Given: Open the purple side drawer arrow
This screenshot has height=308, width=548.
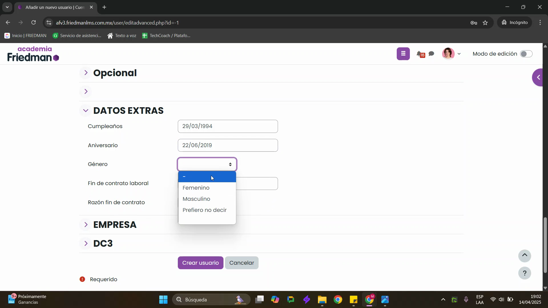Looking at the screenshot, I should (x=539, y=77).
